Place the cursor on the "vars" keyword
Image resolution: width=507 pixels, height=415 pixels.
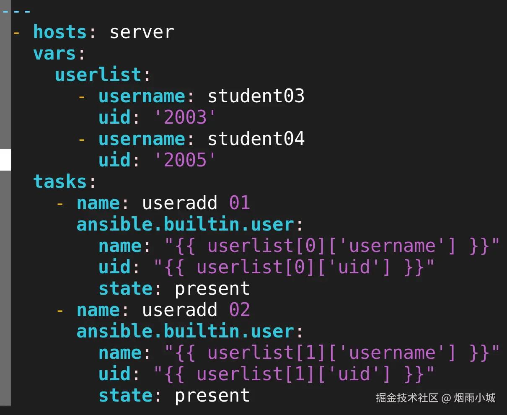pos(54,54)
